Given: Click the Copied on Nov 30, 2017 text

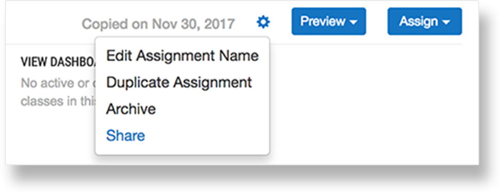Looking at the screenshot, I should tap(158, 23).
